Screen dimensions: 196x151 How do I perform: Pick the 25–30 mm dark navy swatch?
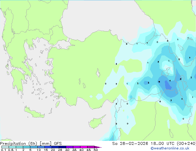click(x=62, y=147)
